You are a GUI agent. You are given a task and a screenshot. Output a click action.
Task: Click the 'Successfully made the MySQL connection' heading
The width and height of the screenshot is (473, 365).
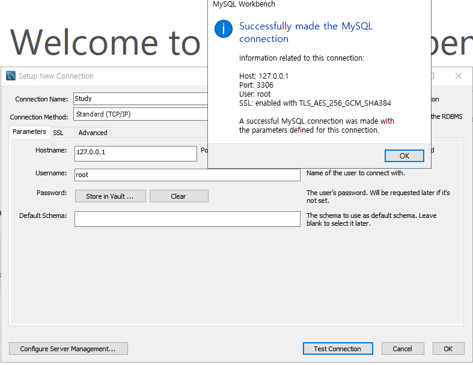pos(305,32)
